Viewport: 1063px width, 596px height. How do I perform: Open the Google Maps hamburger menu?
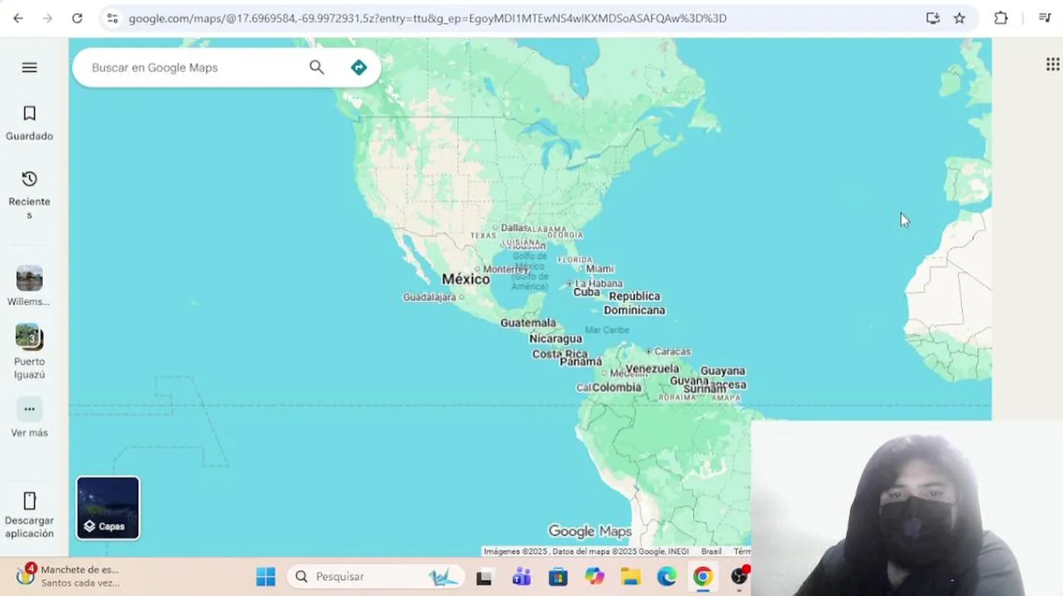pos(30,67)
